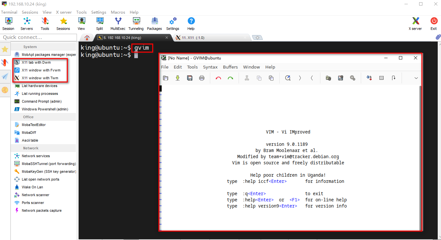Image resolution: width=441 pixels, height=240 pixels.
Task: Open the Sessions menu in MobaXterm
Action: pos(30,12)
